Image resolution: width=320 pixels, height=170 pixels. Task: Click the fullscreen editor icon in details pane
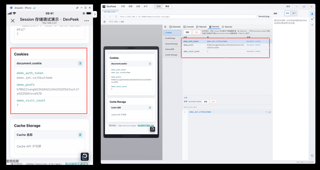(x=267, y=112)
